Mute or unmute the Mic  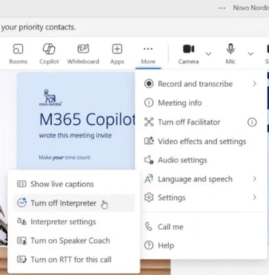pos(230,54)
